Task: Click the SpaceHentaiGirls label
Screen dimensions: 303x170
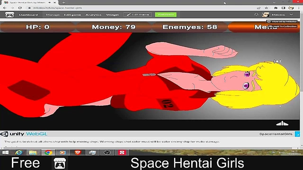Action: point(276,134)
